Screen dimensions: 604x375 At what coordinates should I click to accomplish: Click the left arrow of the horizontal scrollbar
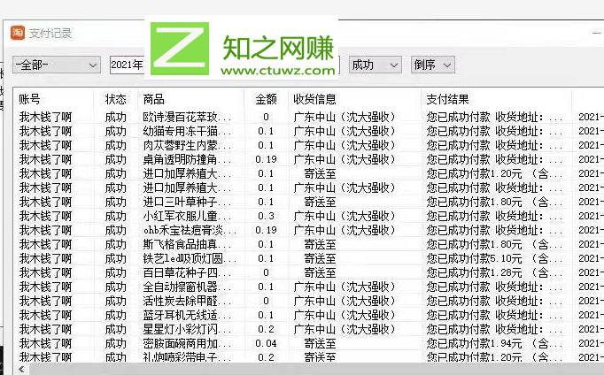click(x=21, y=369)
